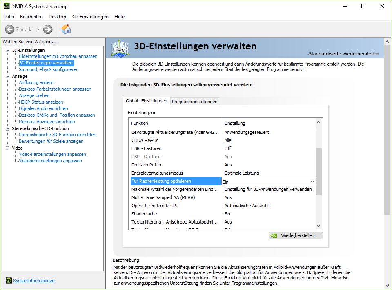Image resolution: width=392 pixels, height=290 pixels.
Task: Select the CUDA – GPUs setting row
Action: (223, 140)
